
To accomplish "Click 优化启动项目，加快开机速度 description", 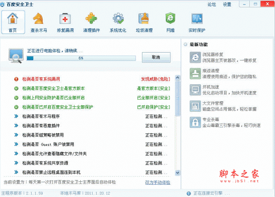I will coord(230,93).
